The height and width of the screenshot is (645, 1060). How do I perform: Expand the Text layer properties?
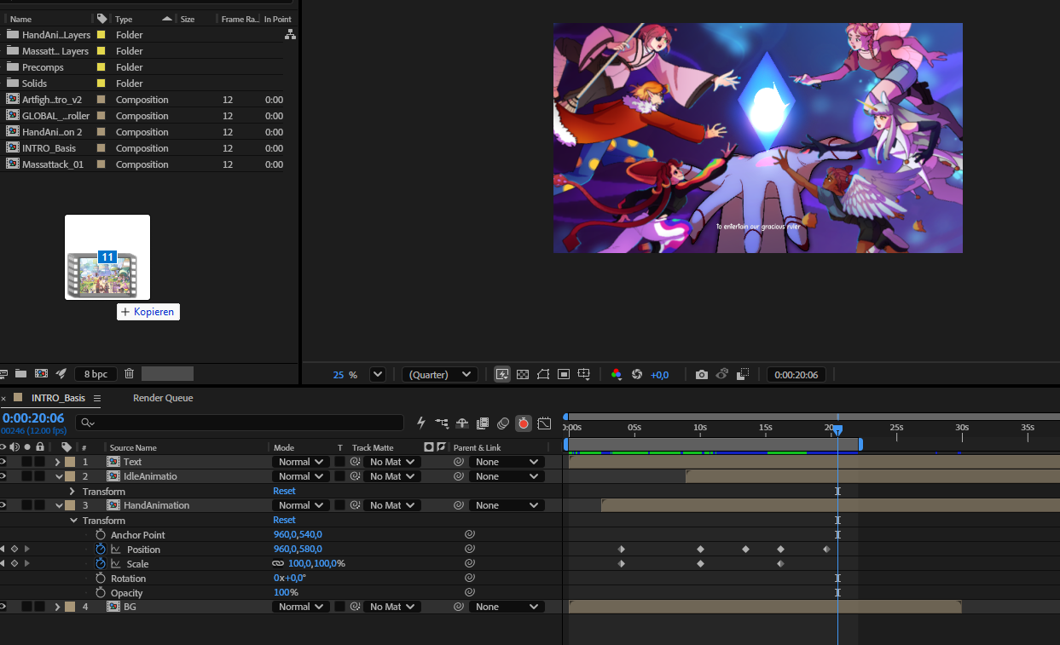57,462
